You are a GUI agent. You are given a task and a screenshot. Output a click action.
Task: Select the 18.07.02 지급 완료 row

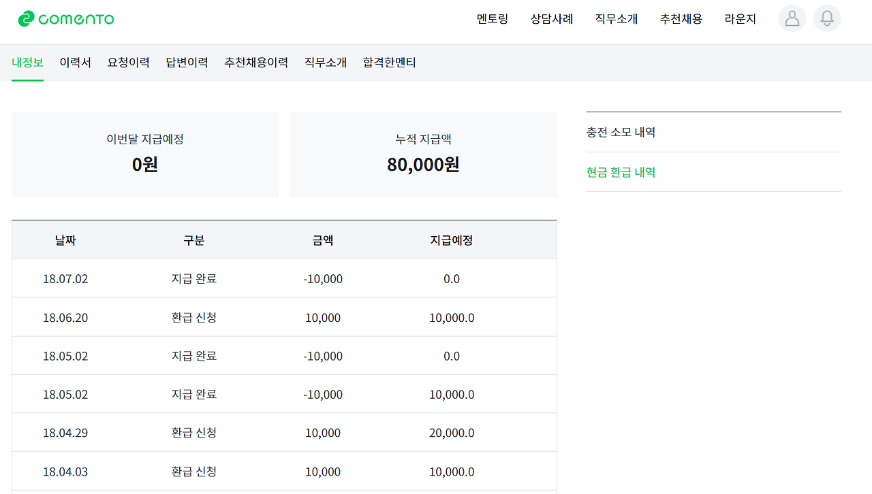pyautogui.click(x=283, y=279)
